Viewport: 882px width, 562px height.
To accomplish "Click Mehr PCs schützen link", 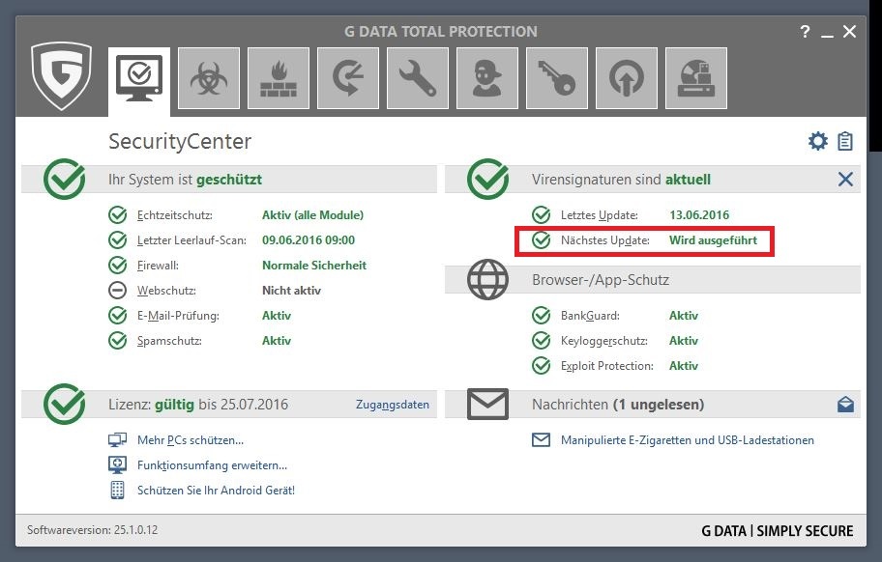I will click(x=191, y=440).
